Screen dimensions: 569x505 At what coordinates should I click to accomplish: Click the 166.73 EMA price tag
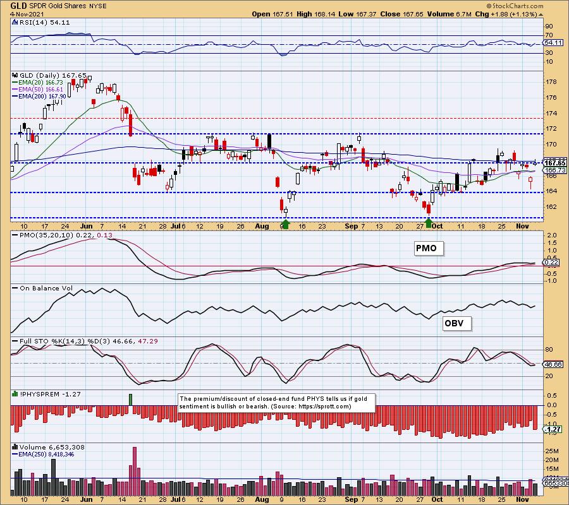[555, 170]
